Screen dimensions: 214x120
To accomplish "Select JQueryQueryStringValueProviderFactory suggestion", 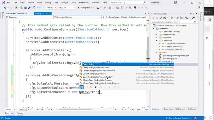I will [x=127, y=83].
